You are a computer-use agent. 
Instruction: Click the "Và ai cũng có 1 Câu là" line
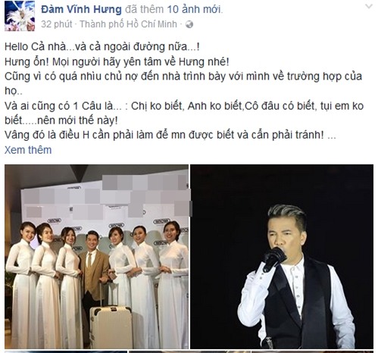coord(184,106)
